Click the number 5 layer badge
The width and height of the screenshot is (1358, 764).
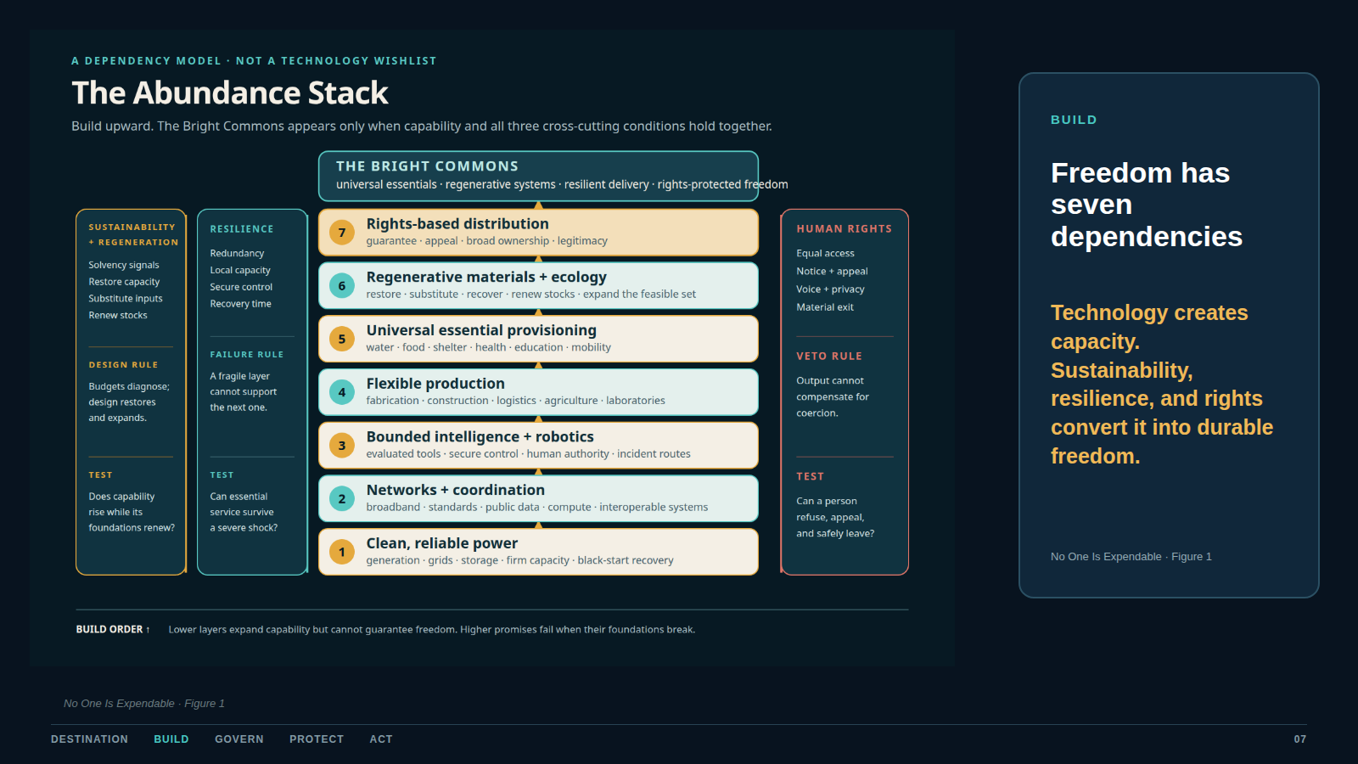click(342, 339)
